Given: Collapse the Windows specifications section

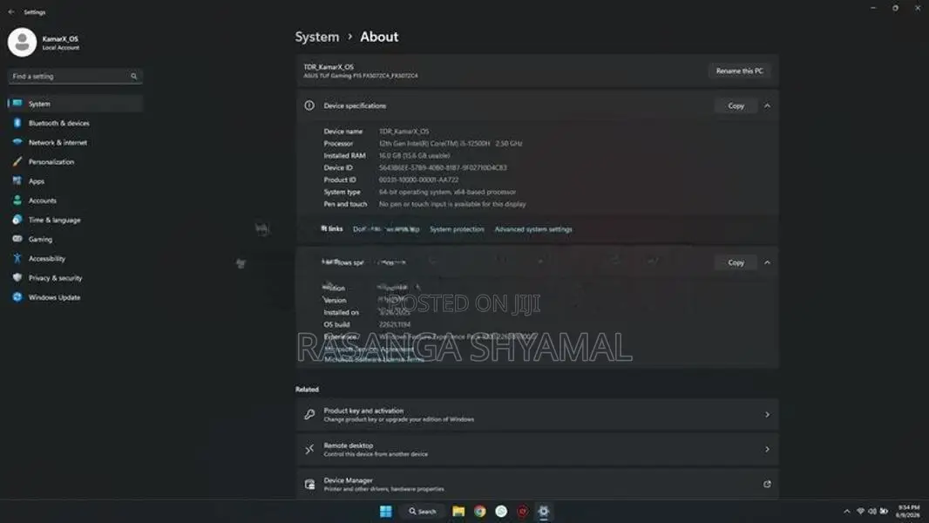Looking at the screenshot, I should (767, 262).
